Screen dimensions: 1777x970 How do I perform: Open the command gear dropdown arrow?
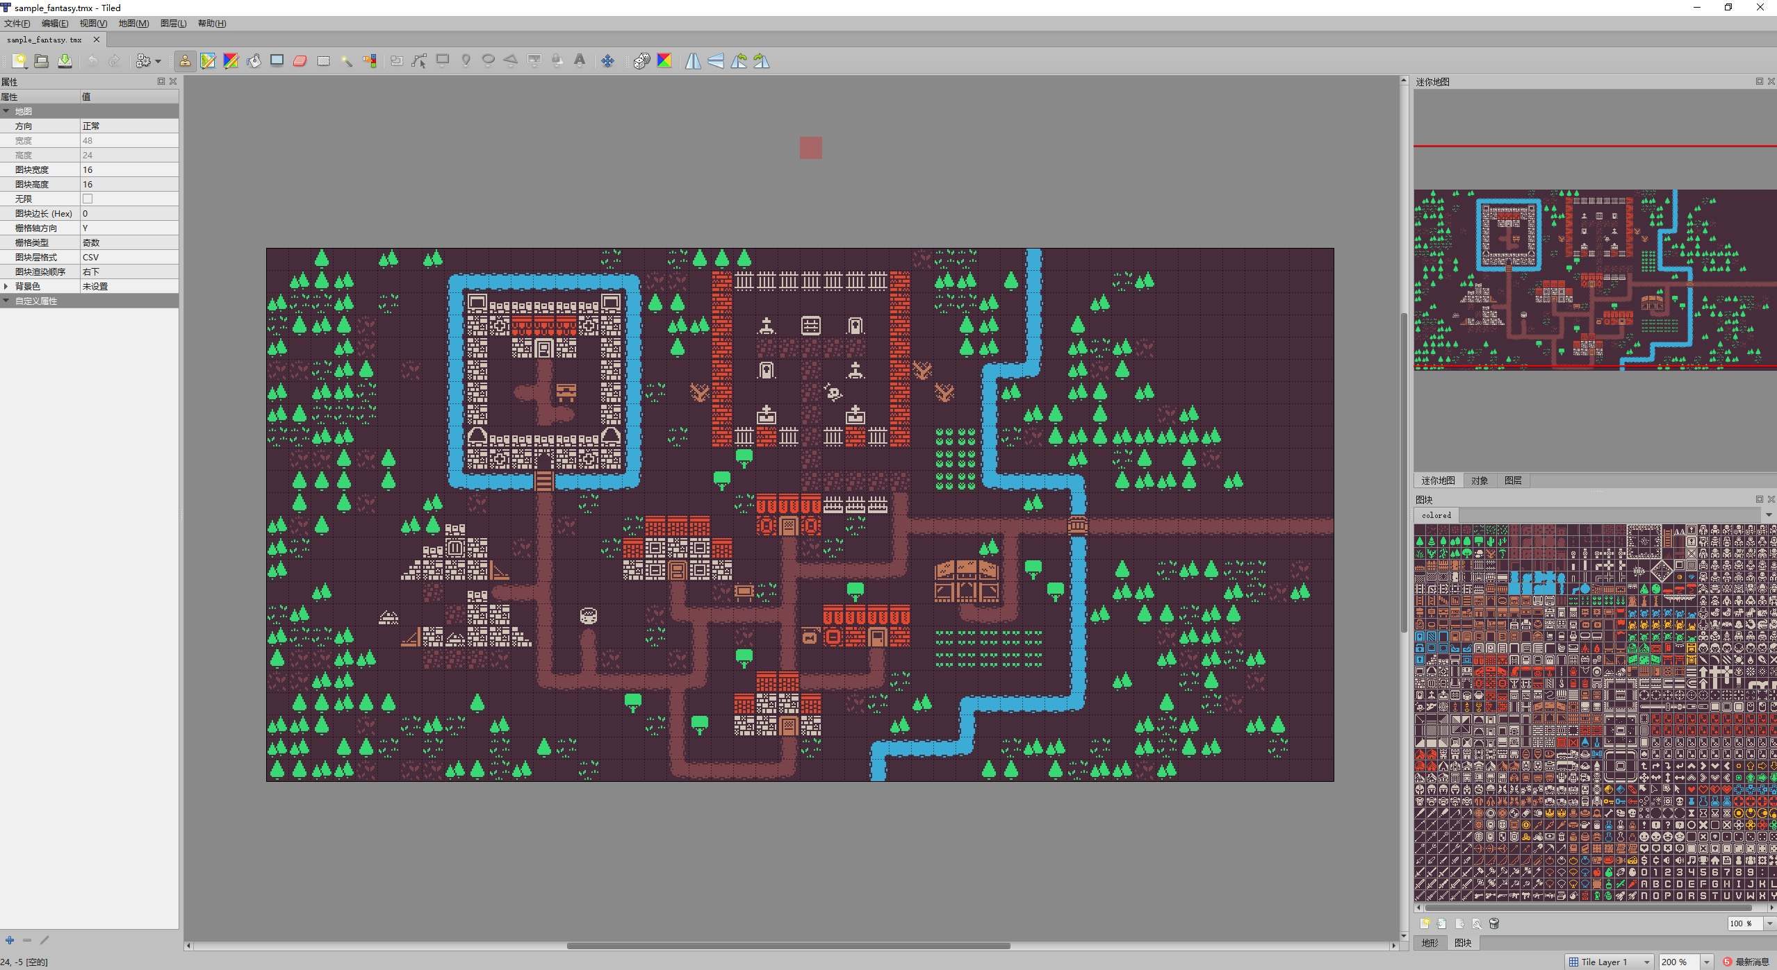tap(158, 61)
